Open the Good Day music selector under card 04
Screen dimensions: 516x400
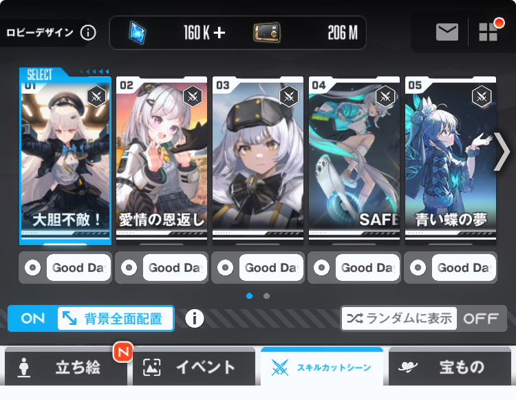(x=367, y=267)
